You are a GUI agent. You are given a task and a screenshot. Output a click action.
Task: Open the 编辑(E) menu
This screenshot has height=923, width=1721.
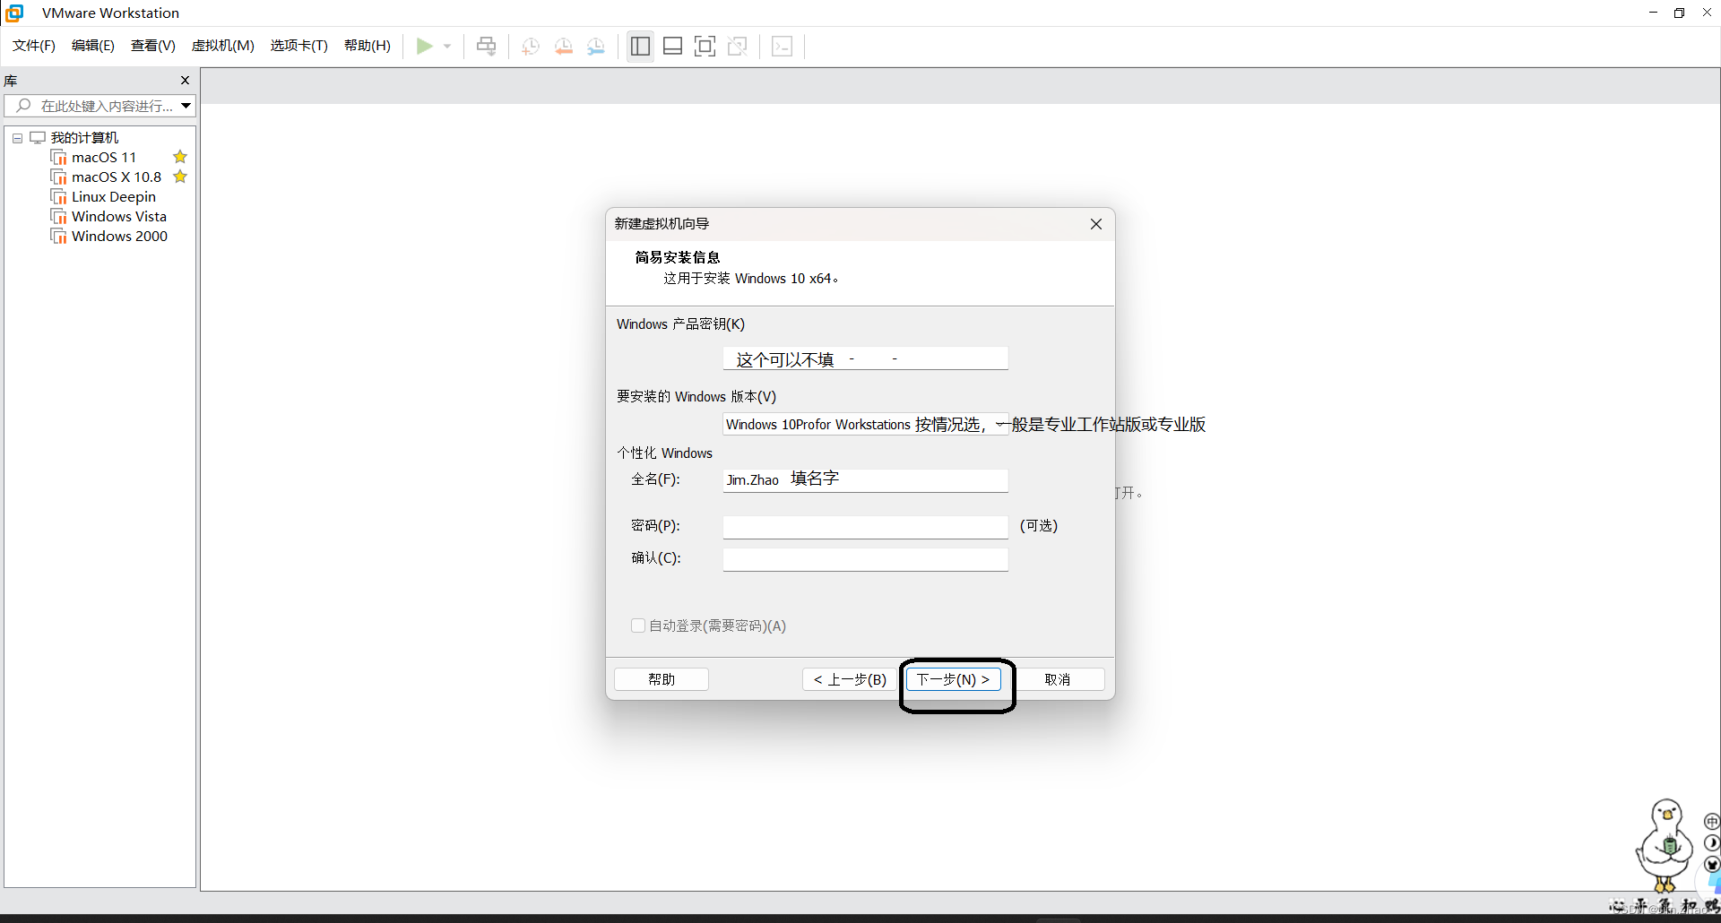tap(93, 46)
